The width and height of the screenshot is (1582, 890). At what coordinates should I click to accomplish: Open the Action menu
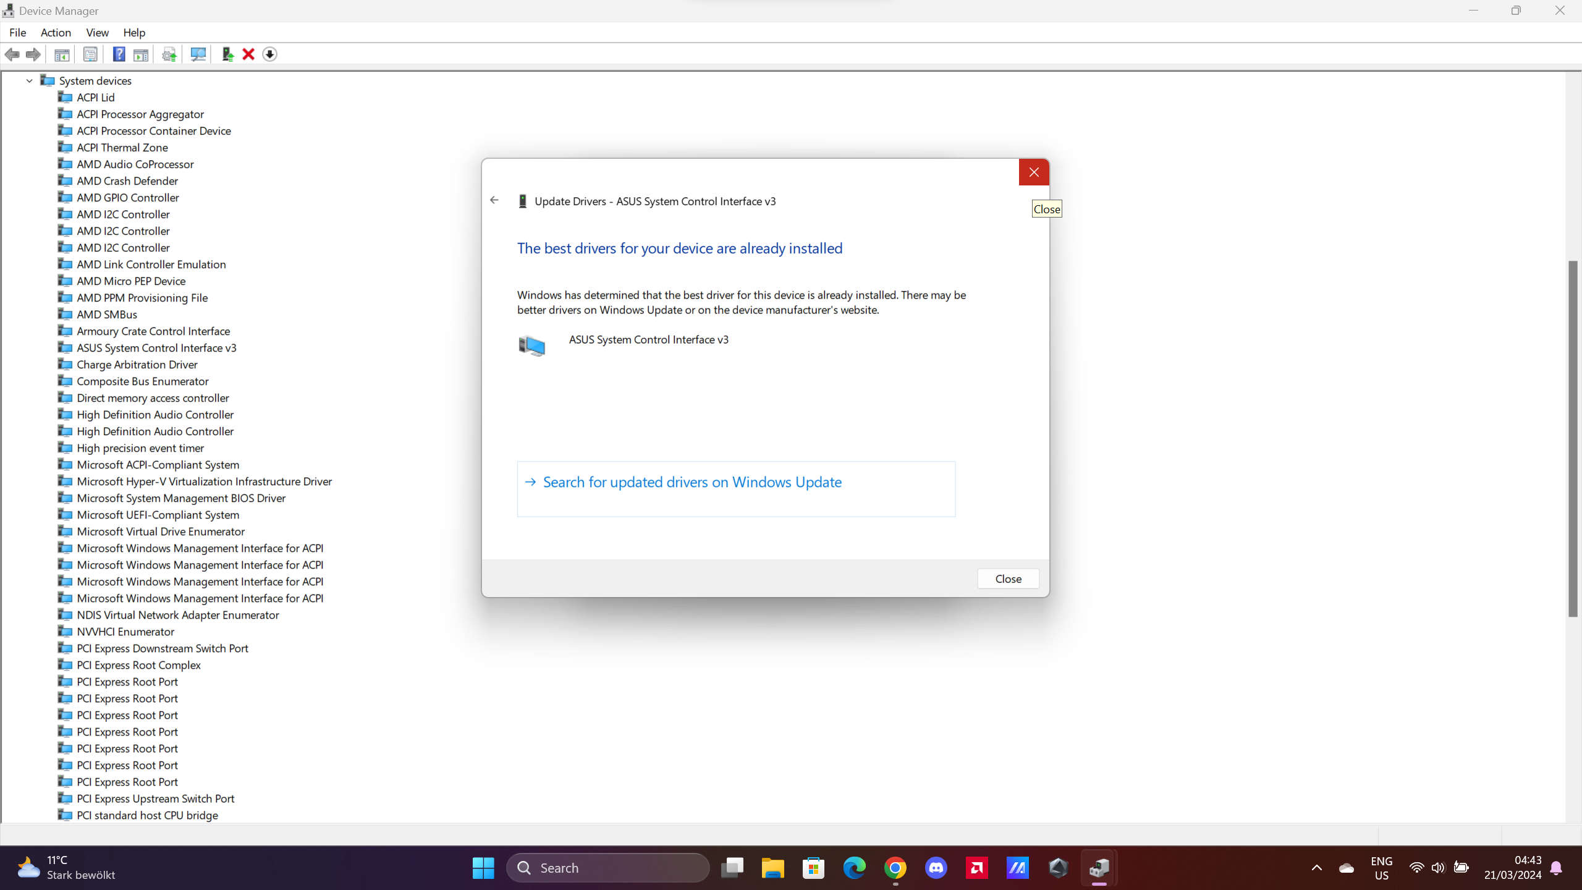coord(56,33)
